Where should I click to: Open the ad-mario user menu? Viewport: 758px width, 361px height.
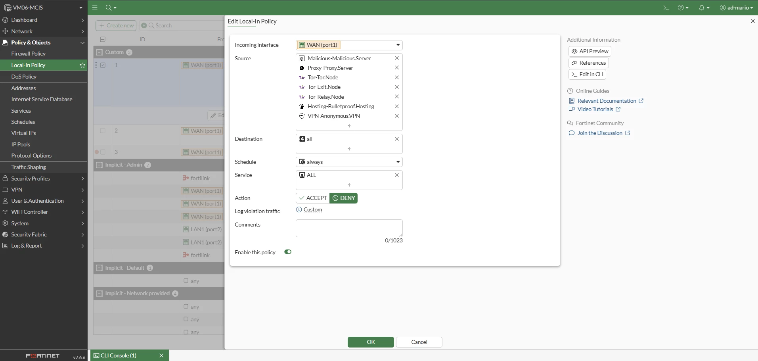(736, 8)
